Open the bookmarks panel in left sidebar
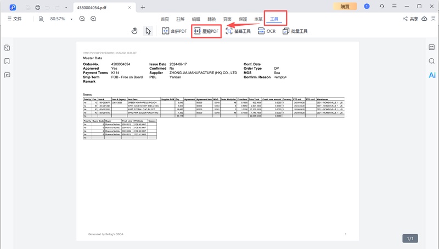 (x=8, y=61)
